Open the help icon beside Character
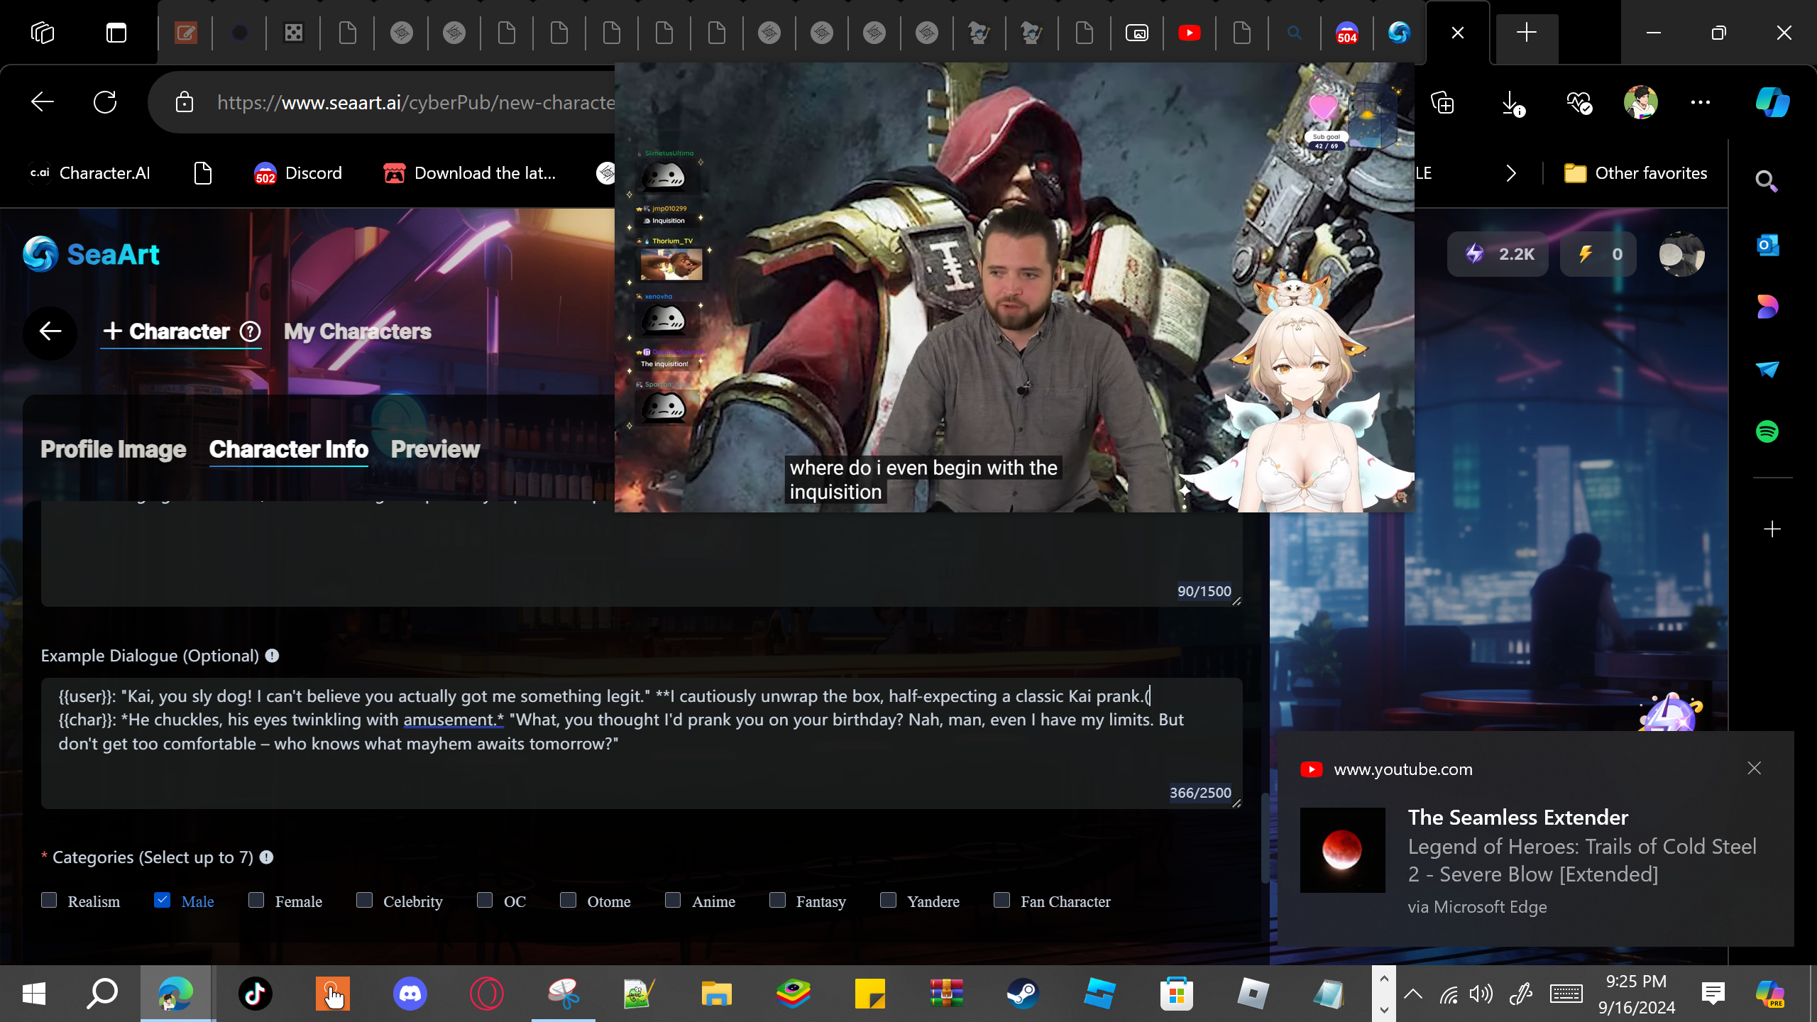This screenshot has width=1817, height=1022. [250, 331]
